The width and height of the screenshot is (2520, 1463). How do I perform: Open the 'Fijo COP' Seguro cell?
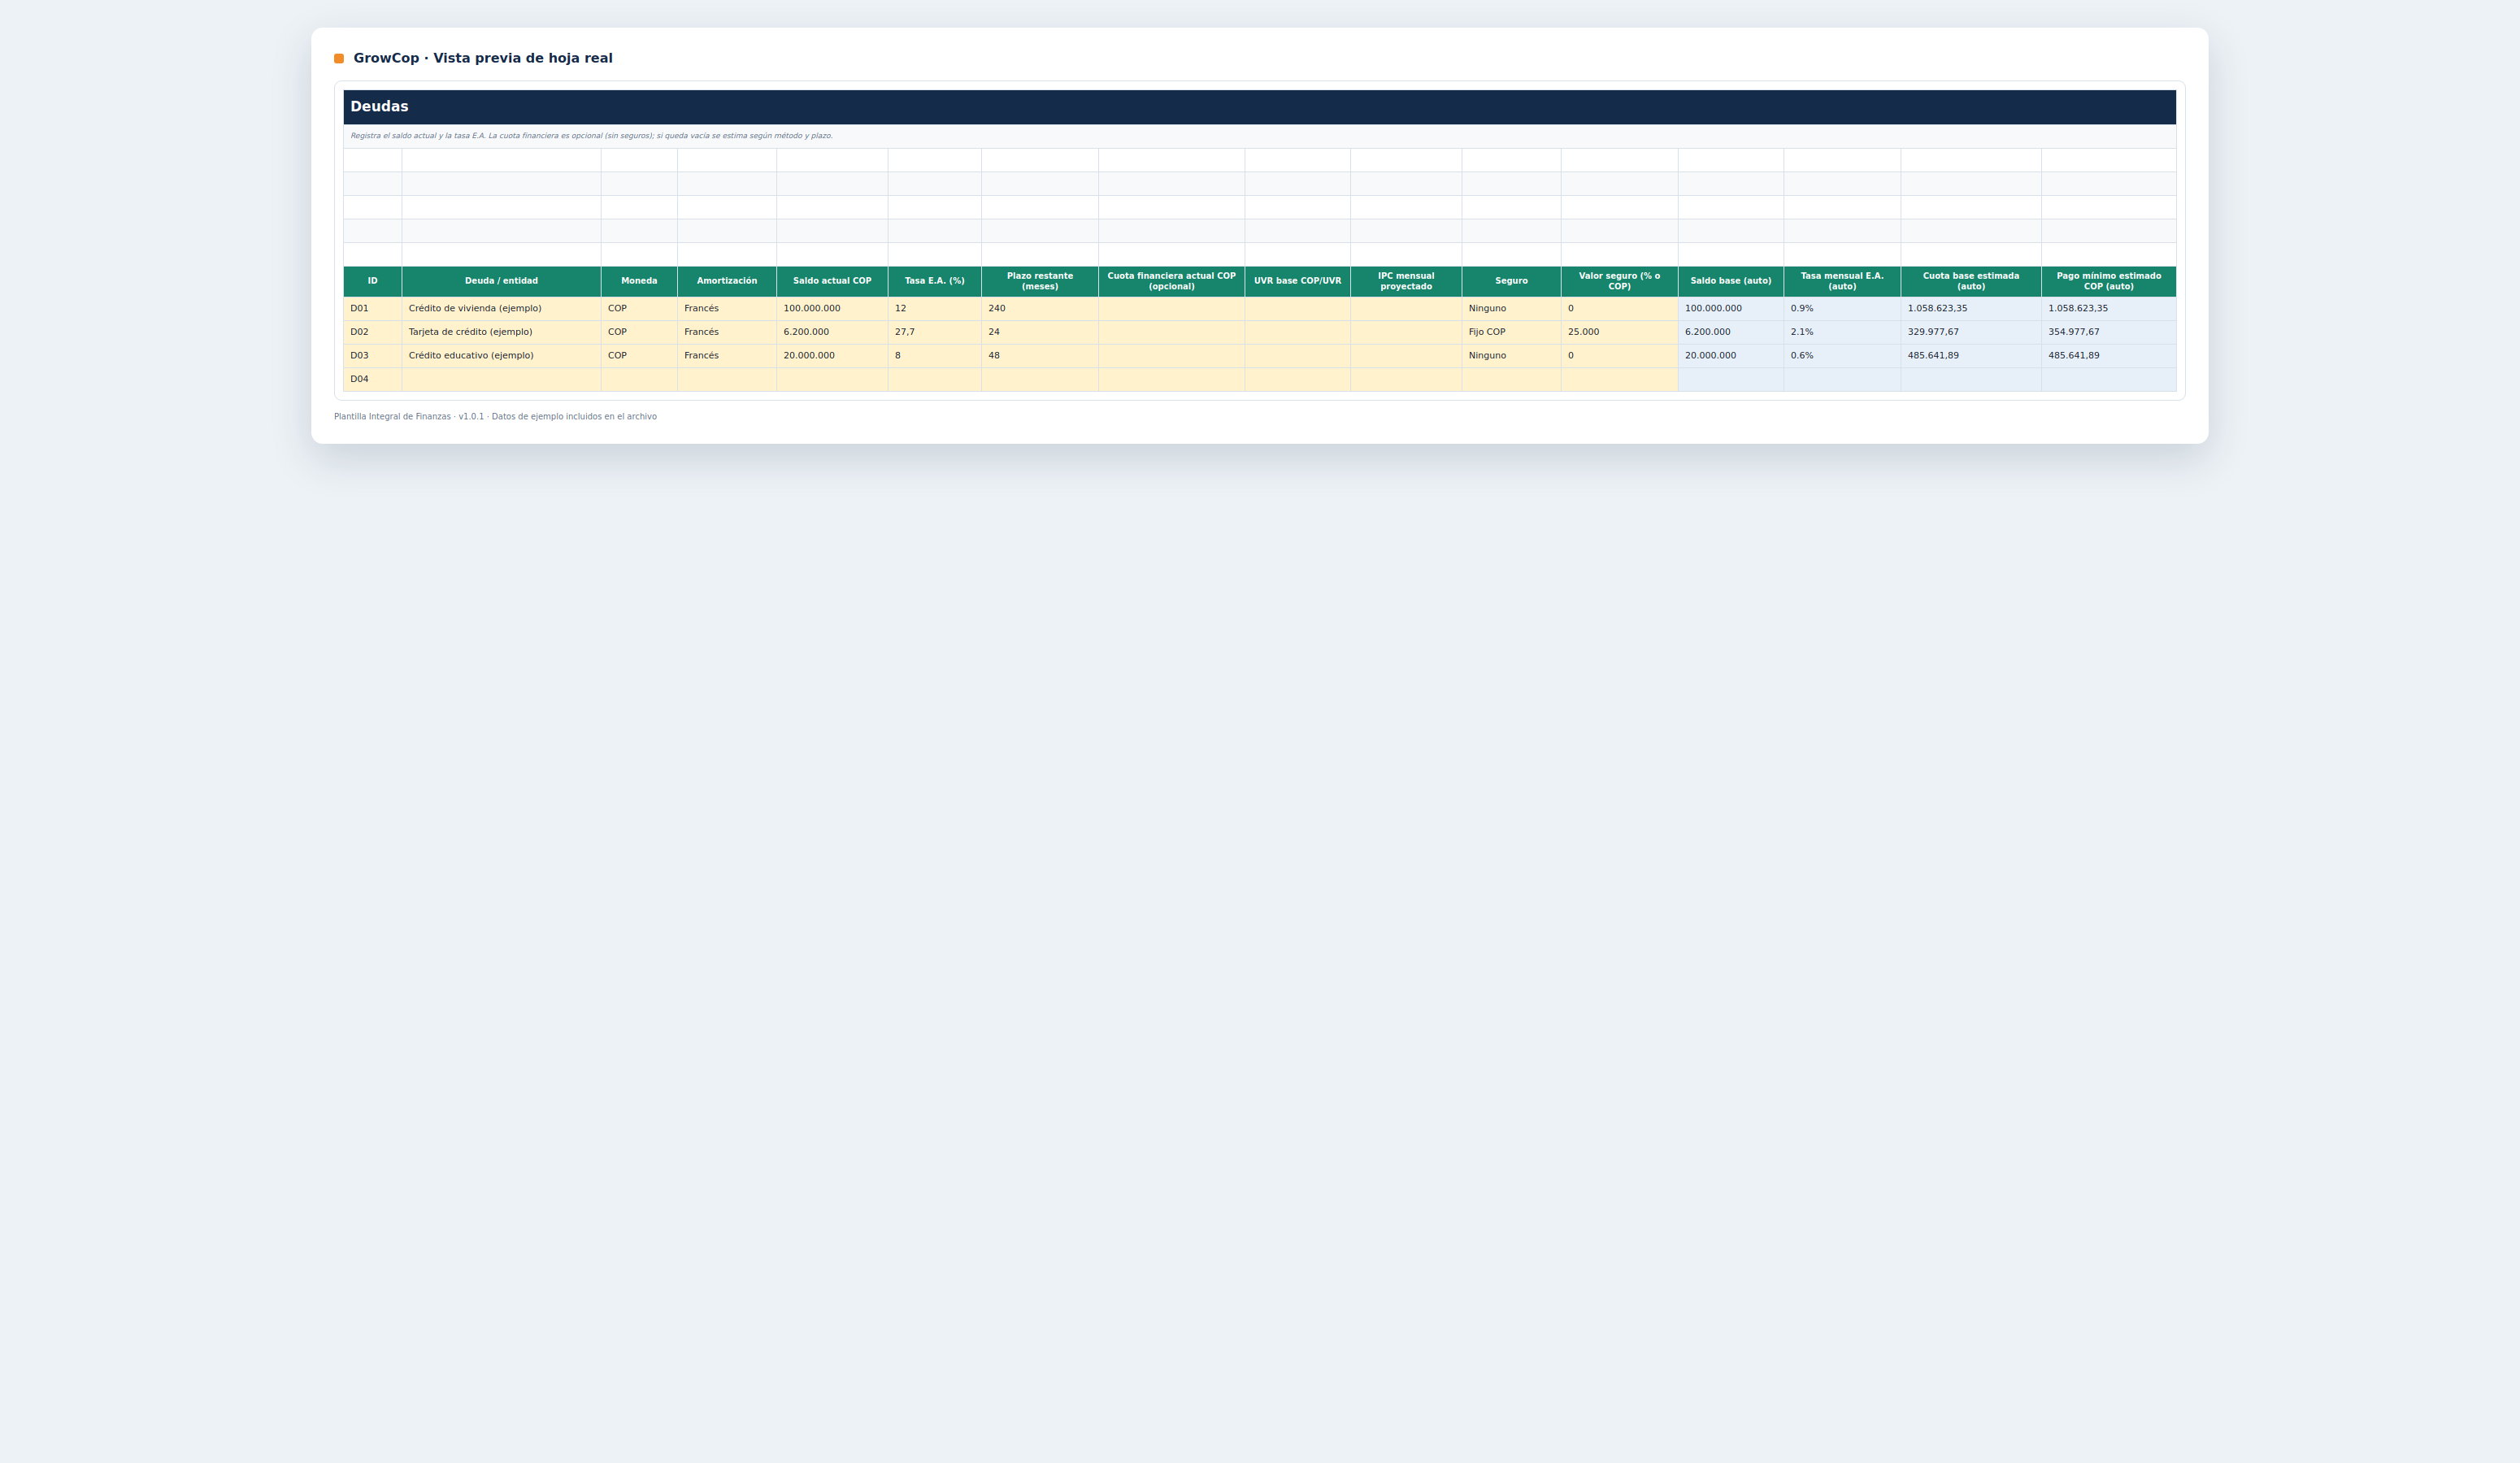point(1511,332)
